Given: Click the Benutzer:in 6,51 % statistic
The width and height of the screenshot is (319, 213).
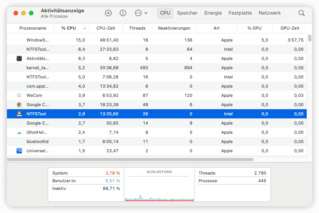Looking at the screenshot, I should (86, 181).
